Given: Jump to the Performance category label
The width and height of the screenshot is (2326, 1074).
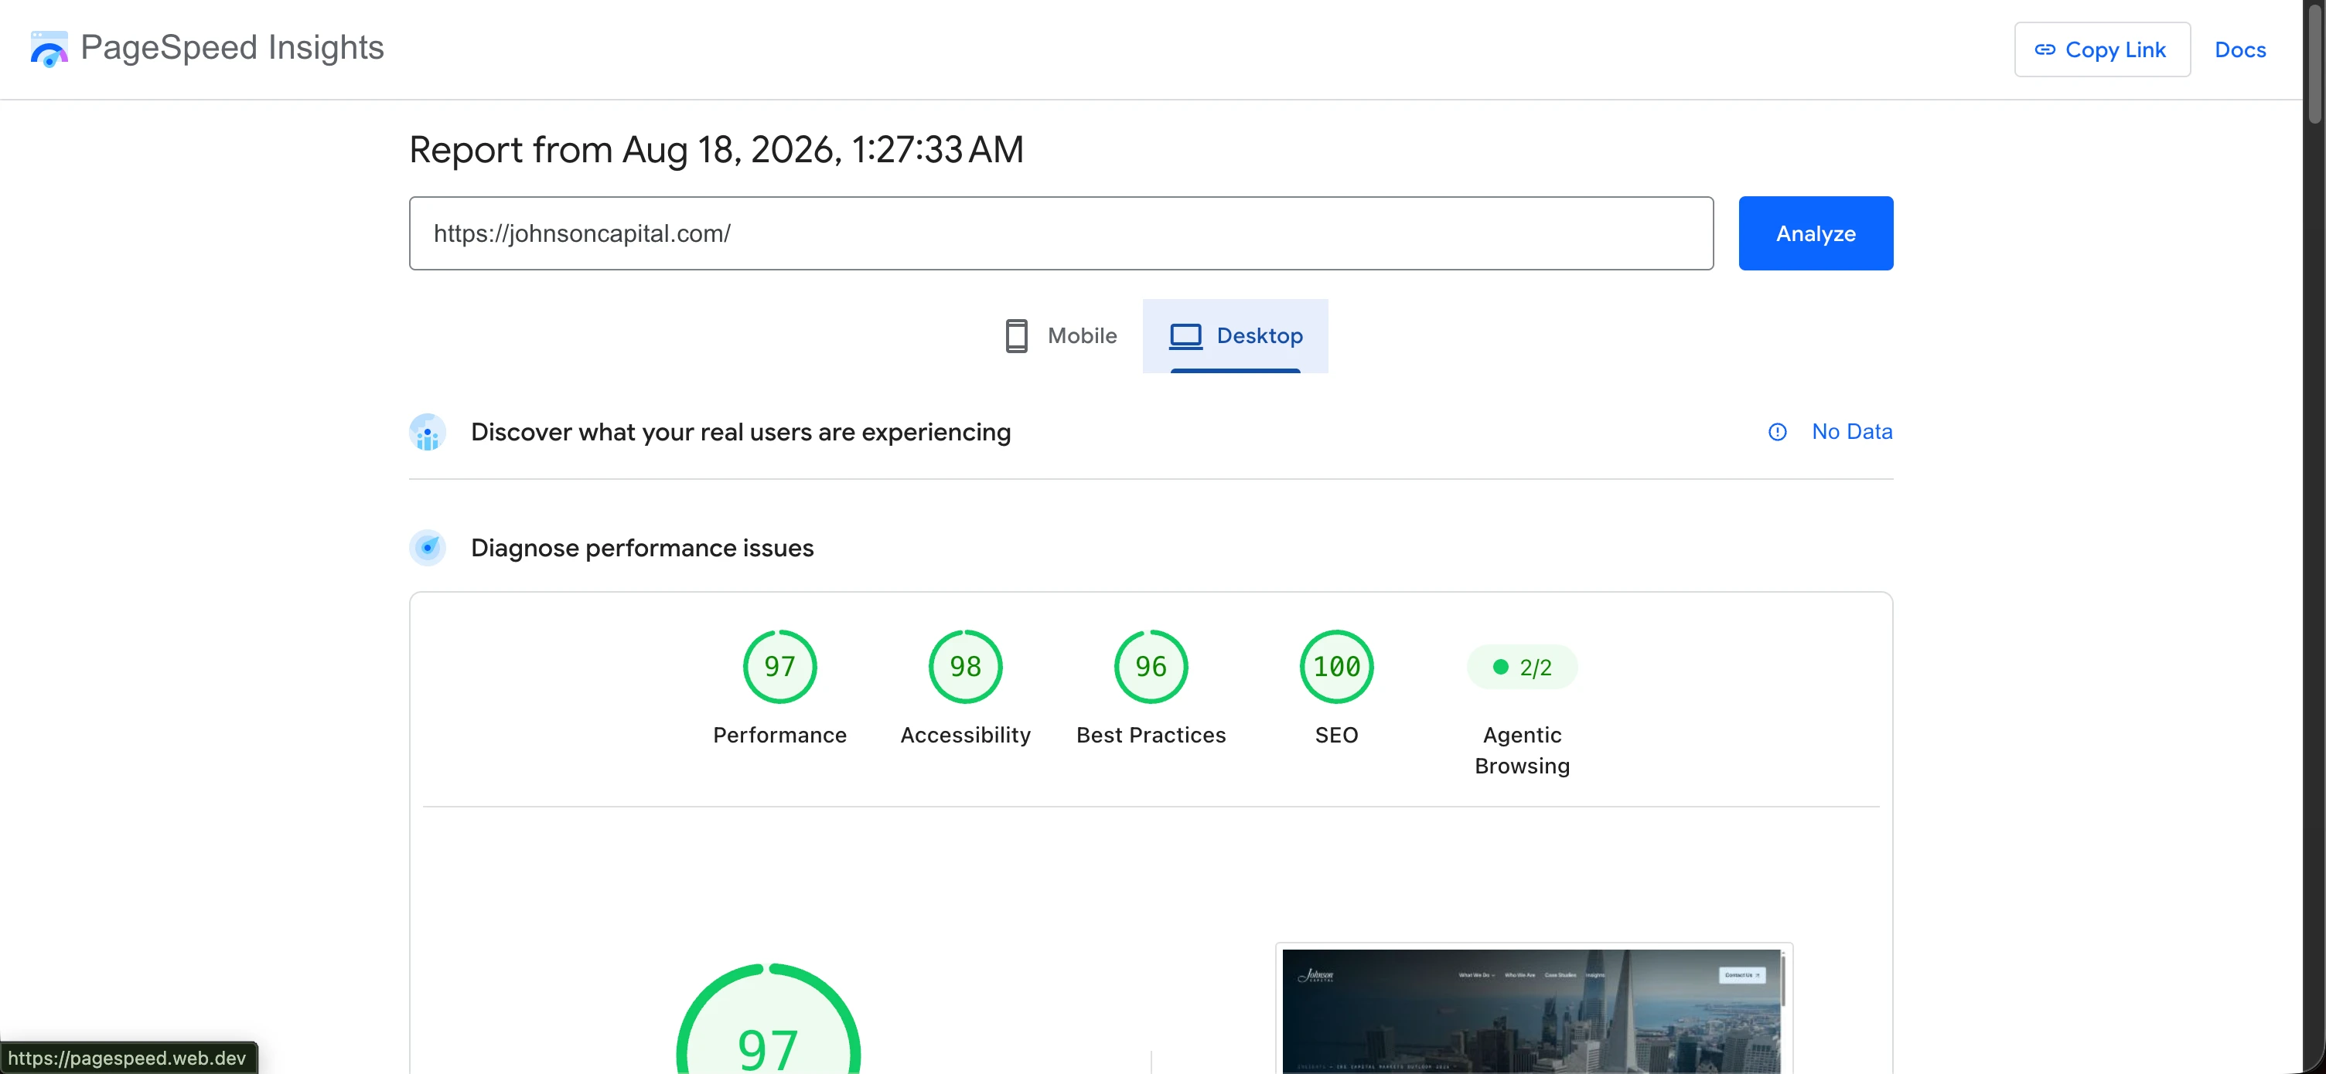Looking at the screenshot, I should [x=779, y=736].
